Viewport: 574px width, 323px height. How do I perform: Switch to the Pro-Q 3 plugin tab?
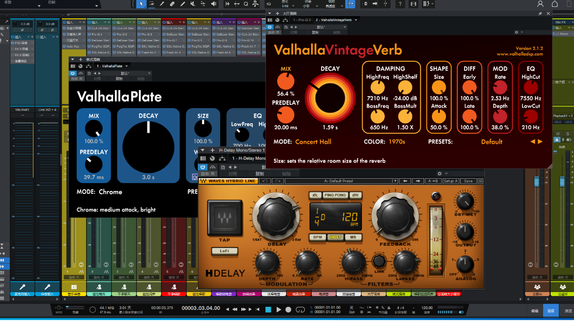tap(302, 20)
